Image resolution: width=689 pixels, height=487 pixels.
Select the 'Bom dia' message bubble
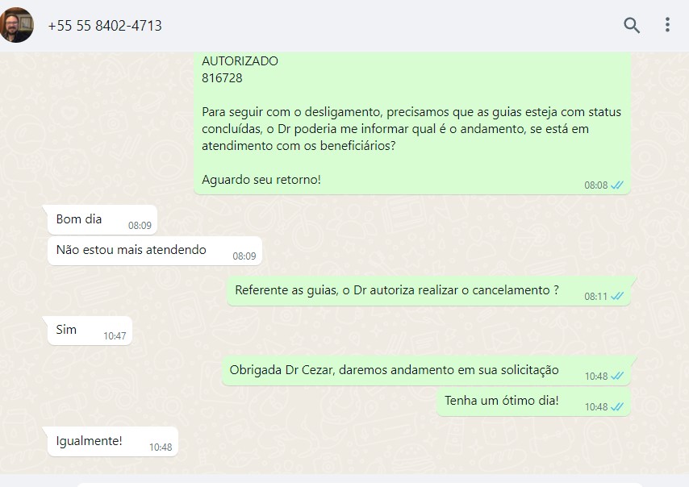(102, 219)
